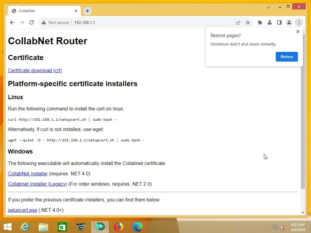The width and height of the screenshot is (311, 233).
Task: Open Collabnet Installer (Legacy) link
Action: coord(37,184)
